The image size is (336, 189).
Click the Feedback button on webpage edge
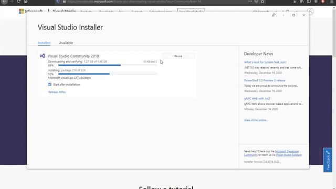point(328,160)
